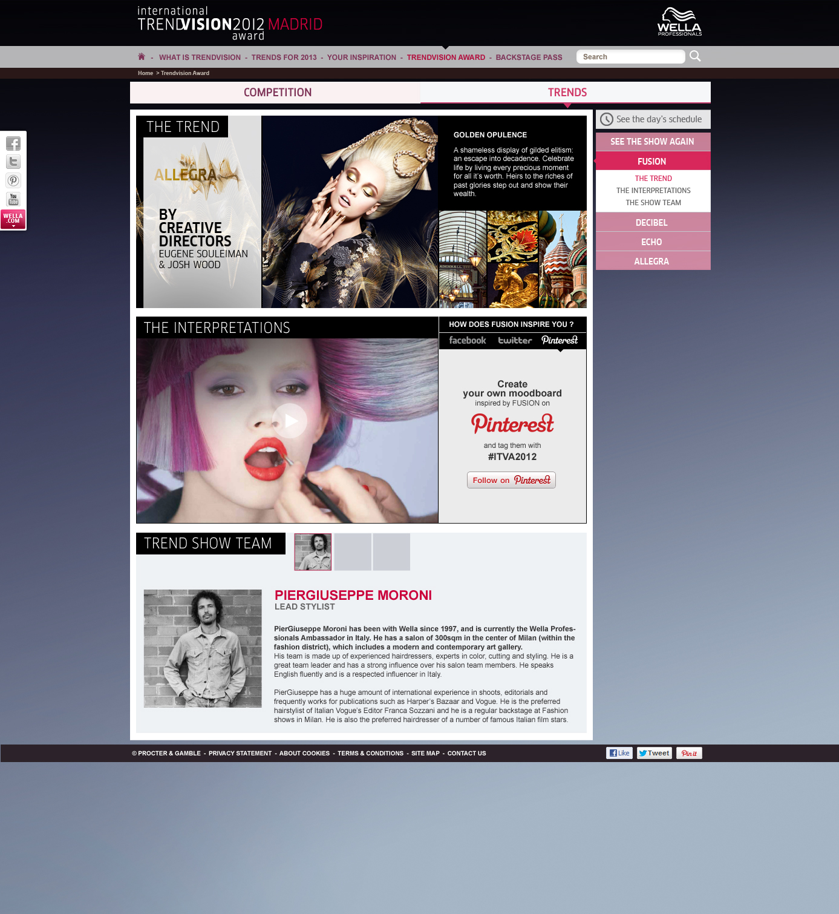Viewport: 839px width, 914px height.
Task: Open Backstage Pass menu item
Action: (529, 58)
